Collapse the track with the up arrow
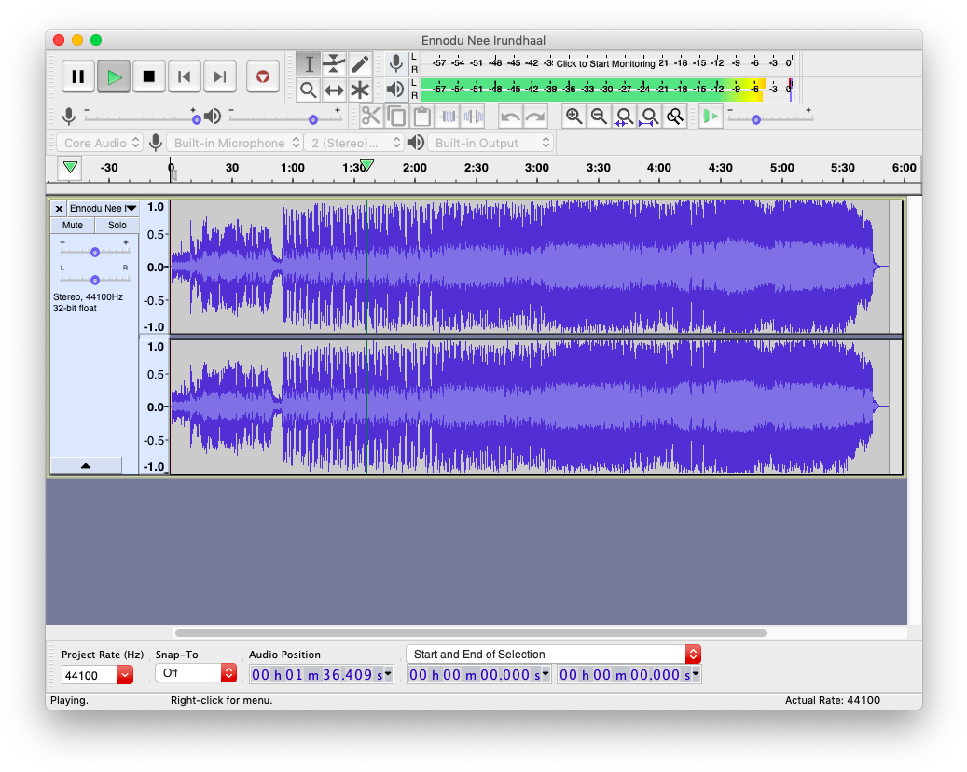 86,465
